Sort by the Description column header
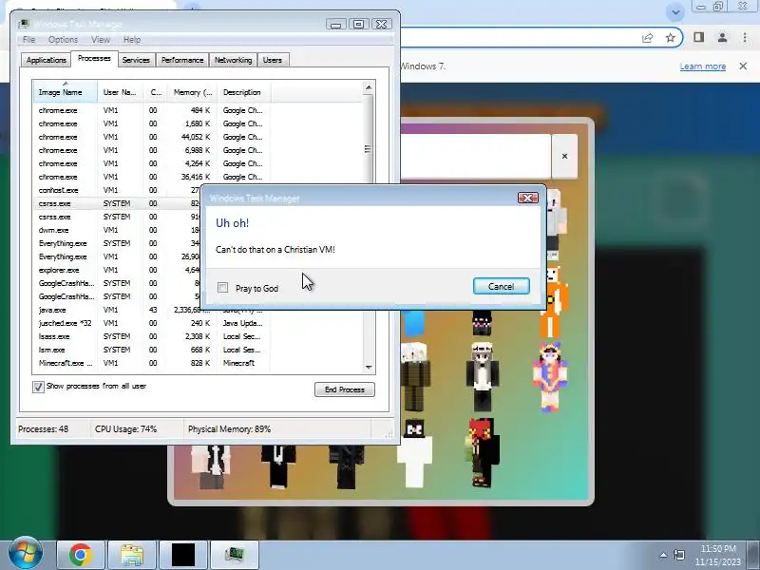This screenshot has width=760, height=570. [x=244, y=92]
